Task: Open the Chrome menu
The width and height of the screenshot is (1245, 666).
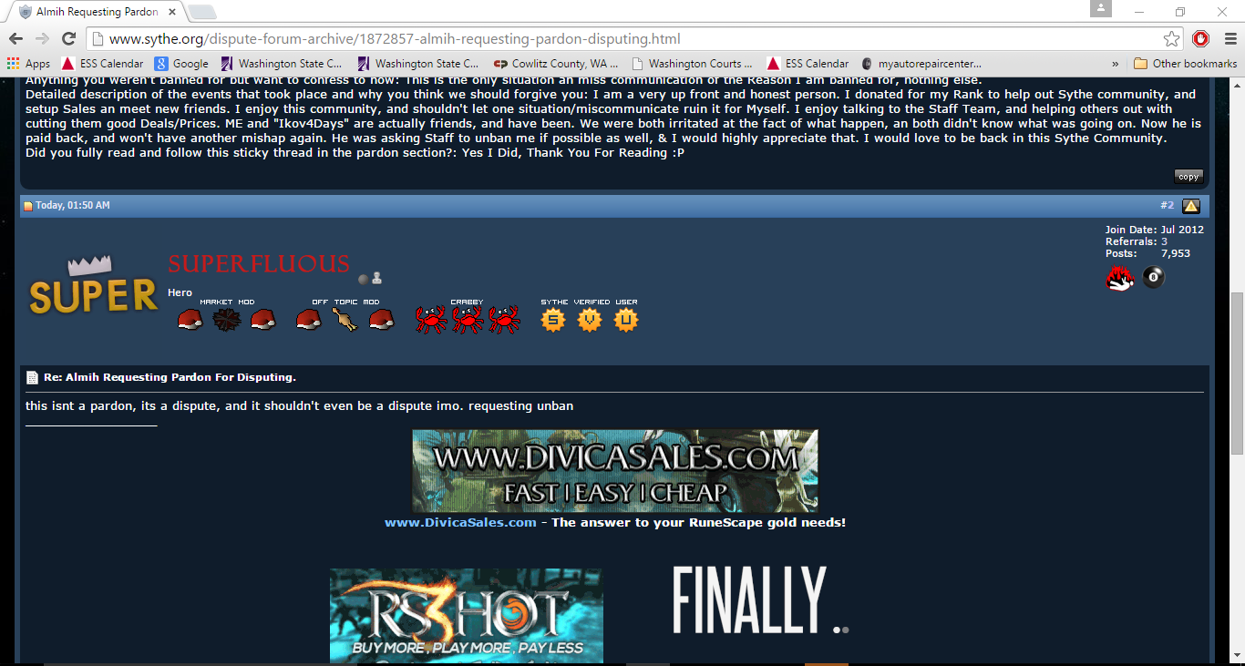Action: (x=1229, y=39)
